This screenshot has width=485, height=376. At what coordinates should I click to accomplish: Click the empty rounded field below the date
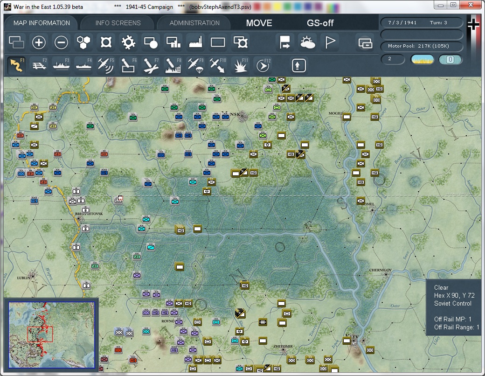422,35
